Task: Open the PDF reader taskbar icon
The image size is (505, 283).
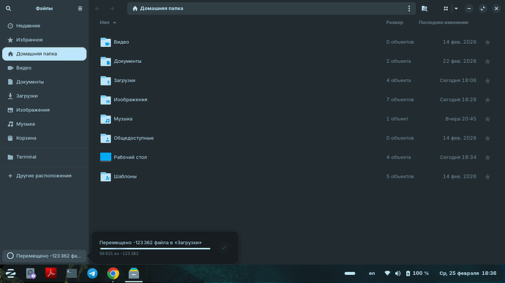Action: point(51,273)
